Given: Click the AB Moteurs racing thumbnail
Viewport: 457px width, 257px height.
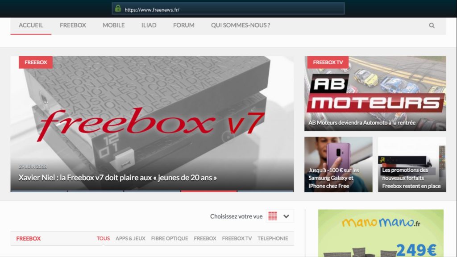Looking at the screenshot, I should 375,94.
